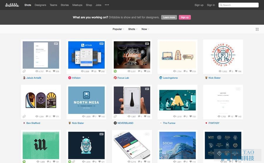Screen dimensions: 264x163
Task: Click the pink Sign up button
Action: (185, 17)
